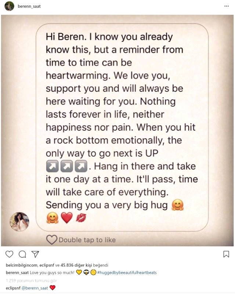Open eclipsnf commenter profile
235x294 pixels.
point(13,288)
